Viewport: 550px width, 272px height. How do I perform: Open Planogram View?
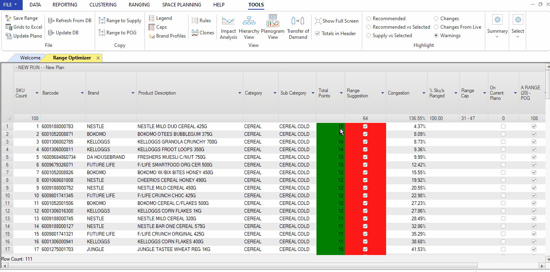tap(273, 27)
